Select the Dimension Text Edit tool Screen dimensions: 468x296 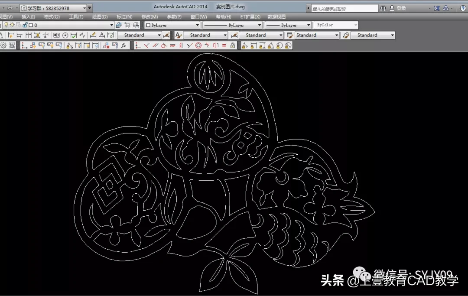point(102,35)
